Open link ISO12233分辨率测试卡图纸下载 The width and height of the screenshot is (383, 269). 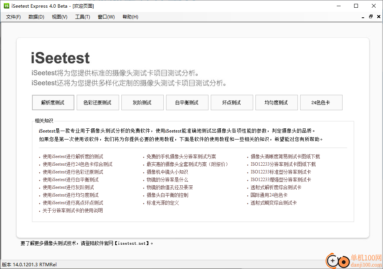click(x=283, y=164)
